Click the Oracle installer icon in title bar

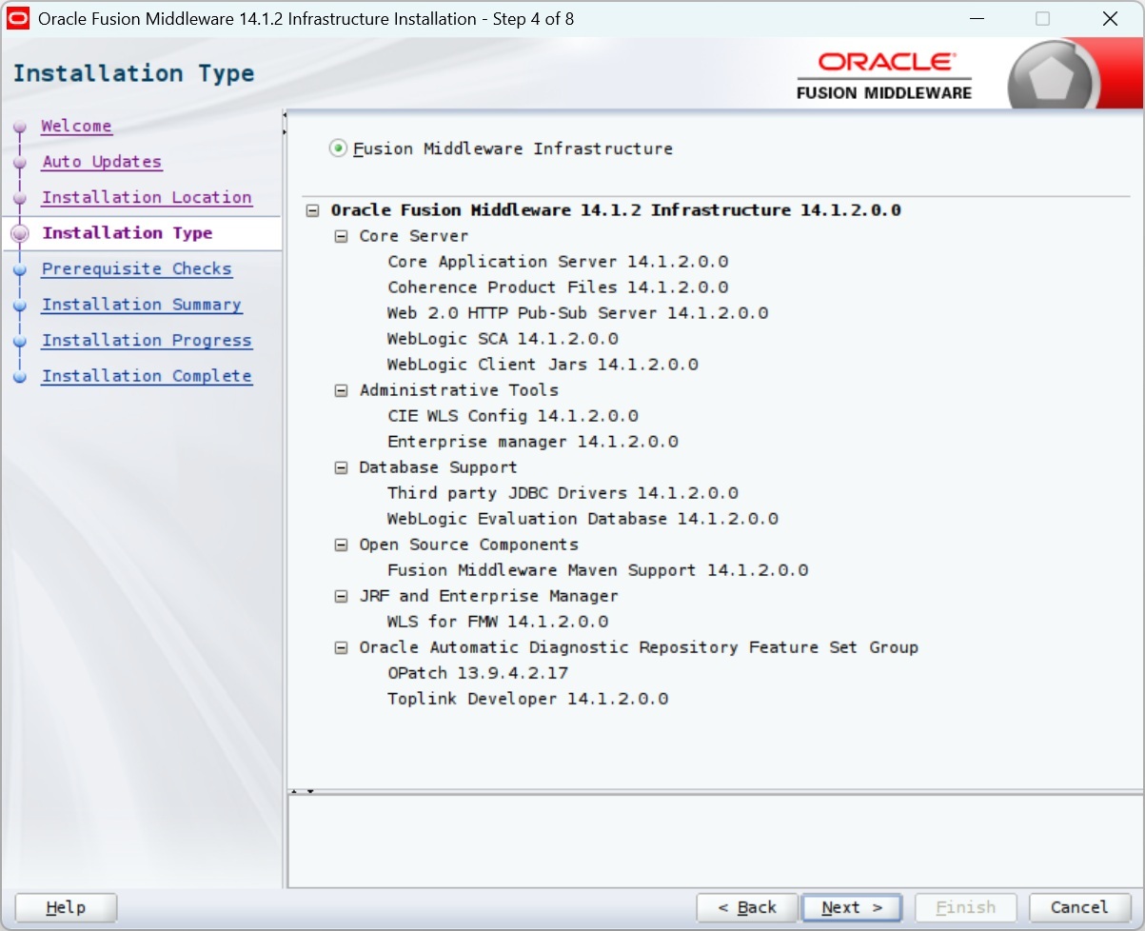tap(18, 18)
